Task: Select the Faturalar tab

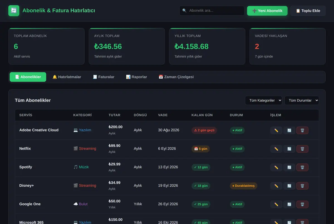Action: 104,77
